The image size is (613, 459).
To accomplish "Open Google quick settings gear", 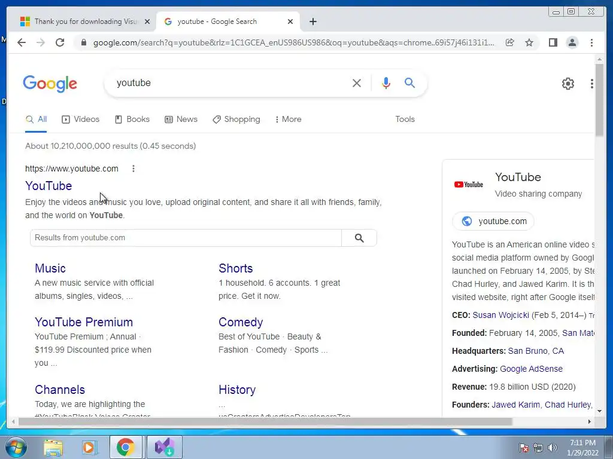I will [x=568, y=84].
